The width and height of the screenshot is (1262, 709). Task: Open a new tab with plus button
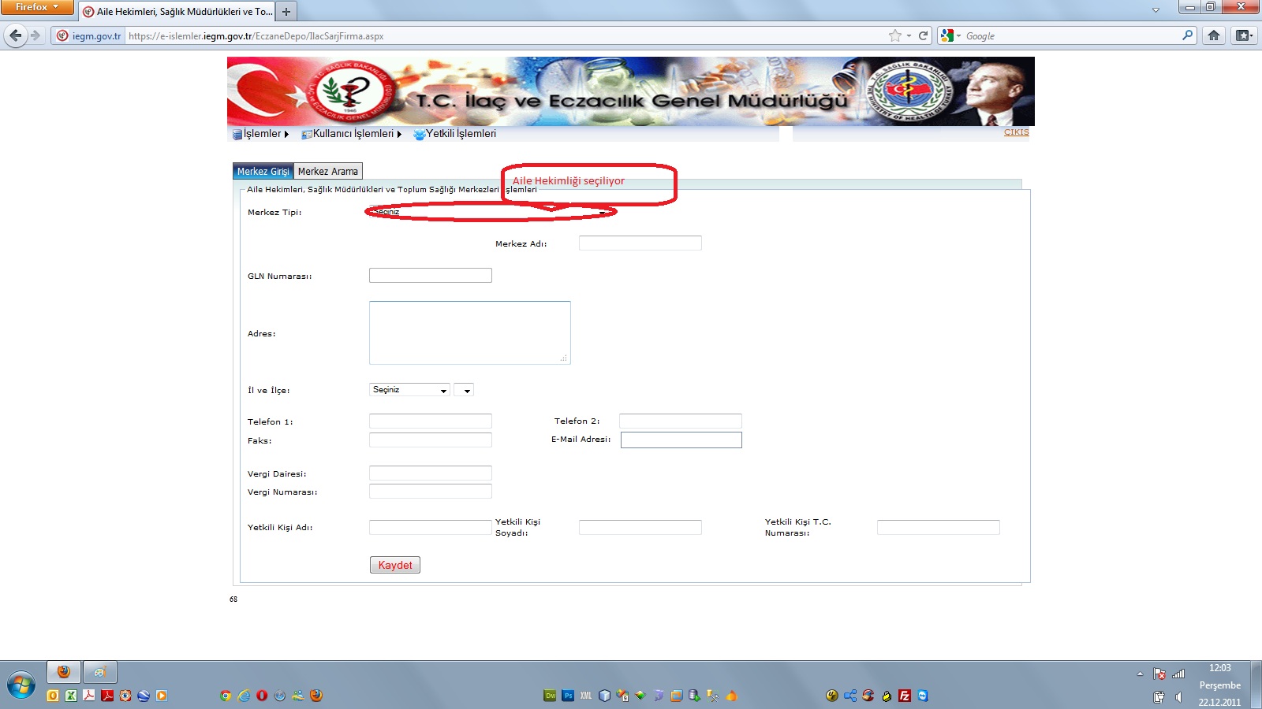point(286,12)
